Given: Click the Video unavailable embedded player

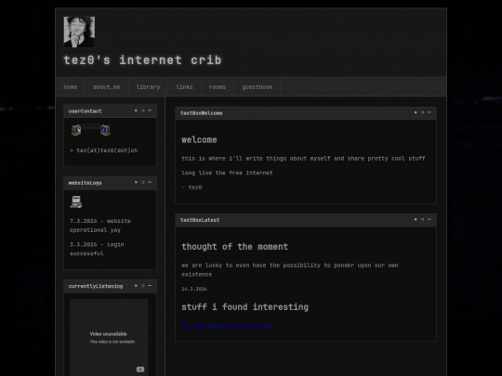Looking at the screenshot, I should pos(109,337).
